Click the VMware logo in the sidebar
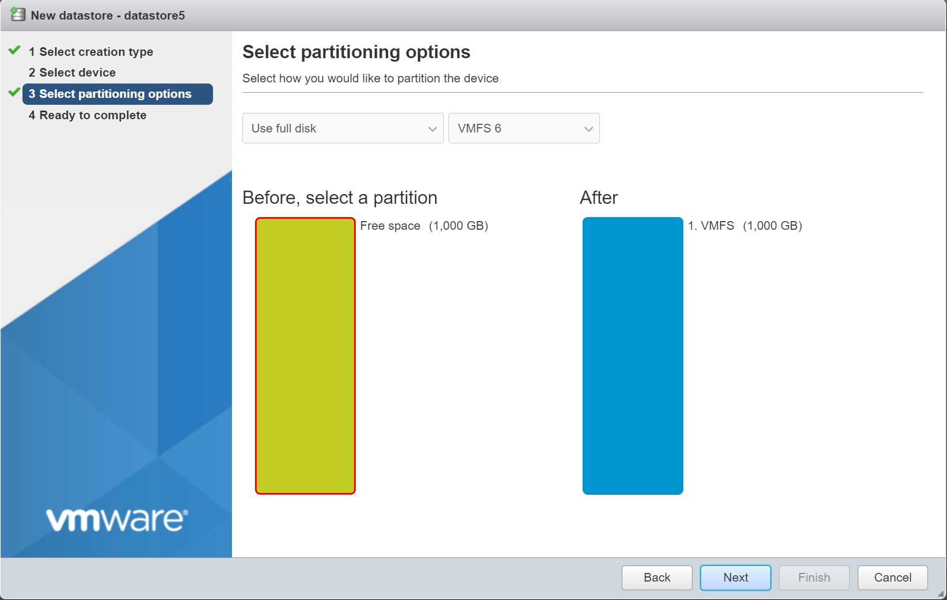 coord(117,519)
